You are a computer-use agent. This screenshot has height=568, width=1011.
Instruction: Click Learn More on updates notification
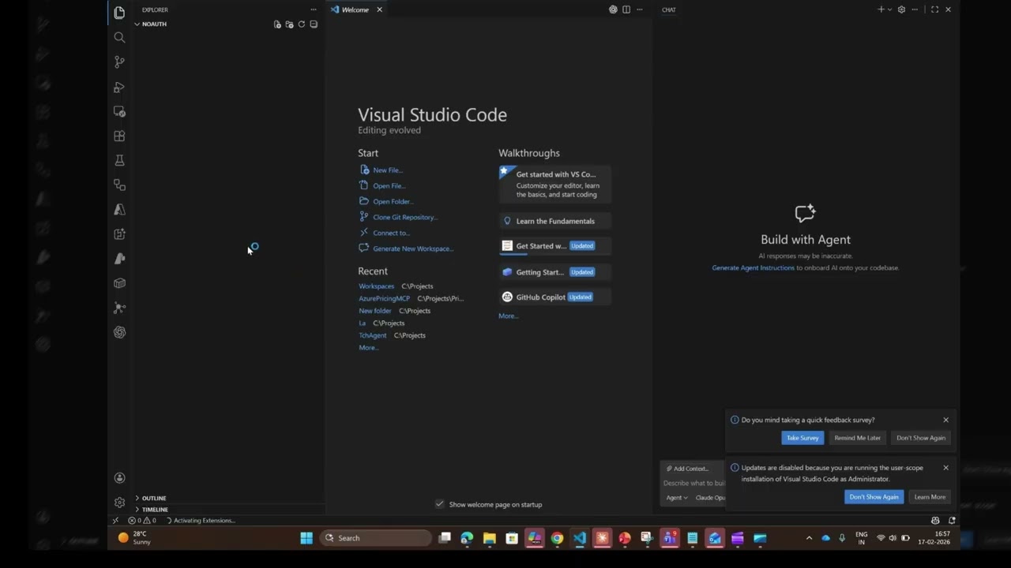(x=930, y=497)
